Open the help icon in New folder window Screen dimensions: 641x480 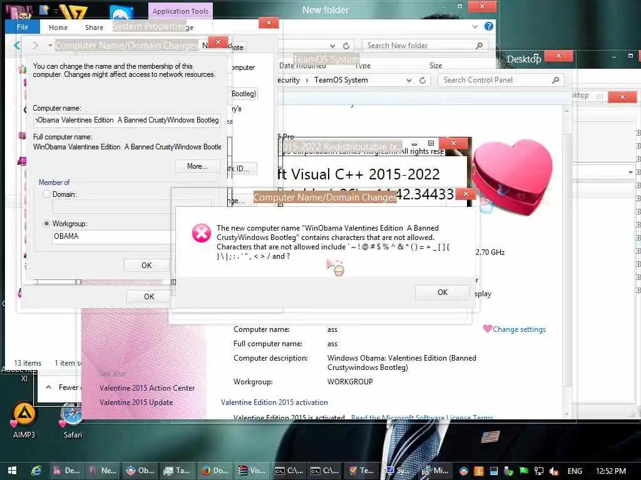(x=488, y=26)
